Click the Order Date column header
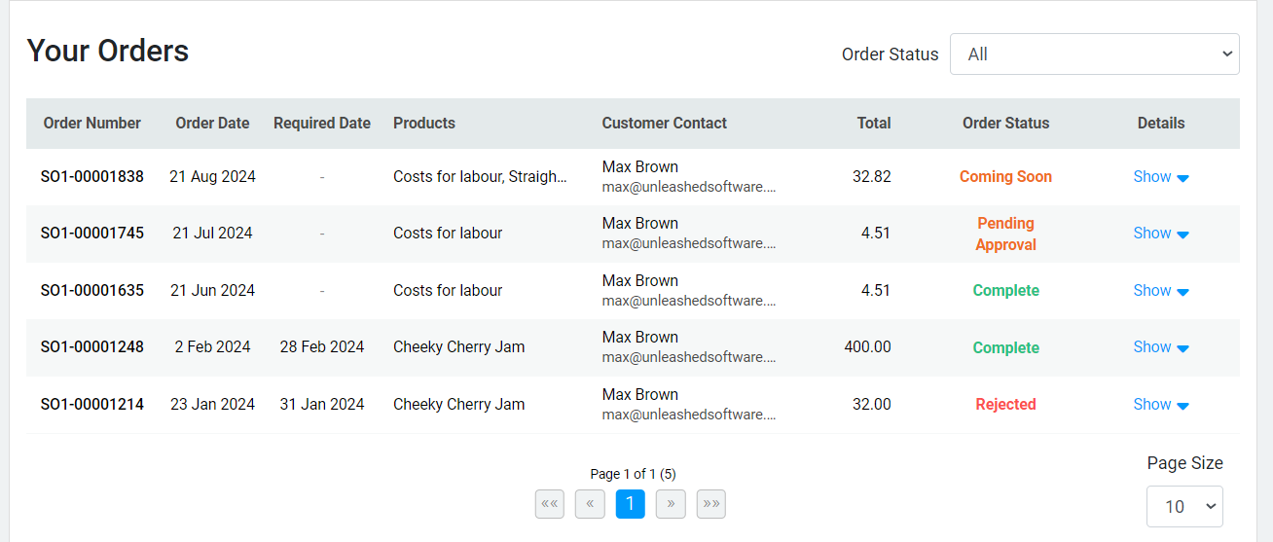Screen dimensions: 1273x542 coord(212,124)
